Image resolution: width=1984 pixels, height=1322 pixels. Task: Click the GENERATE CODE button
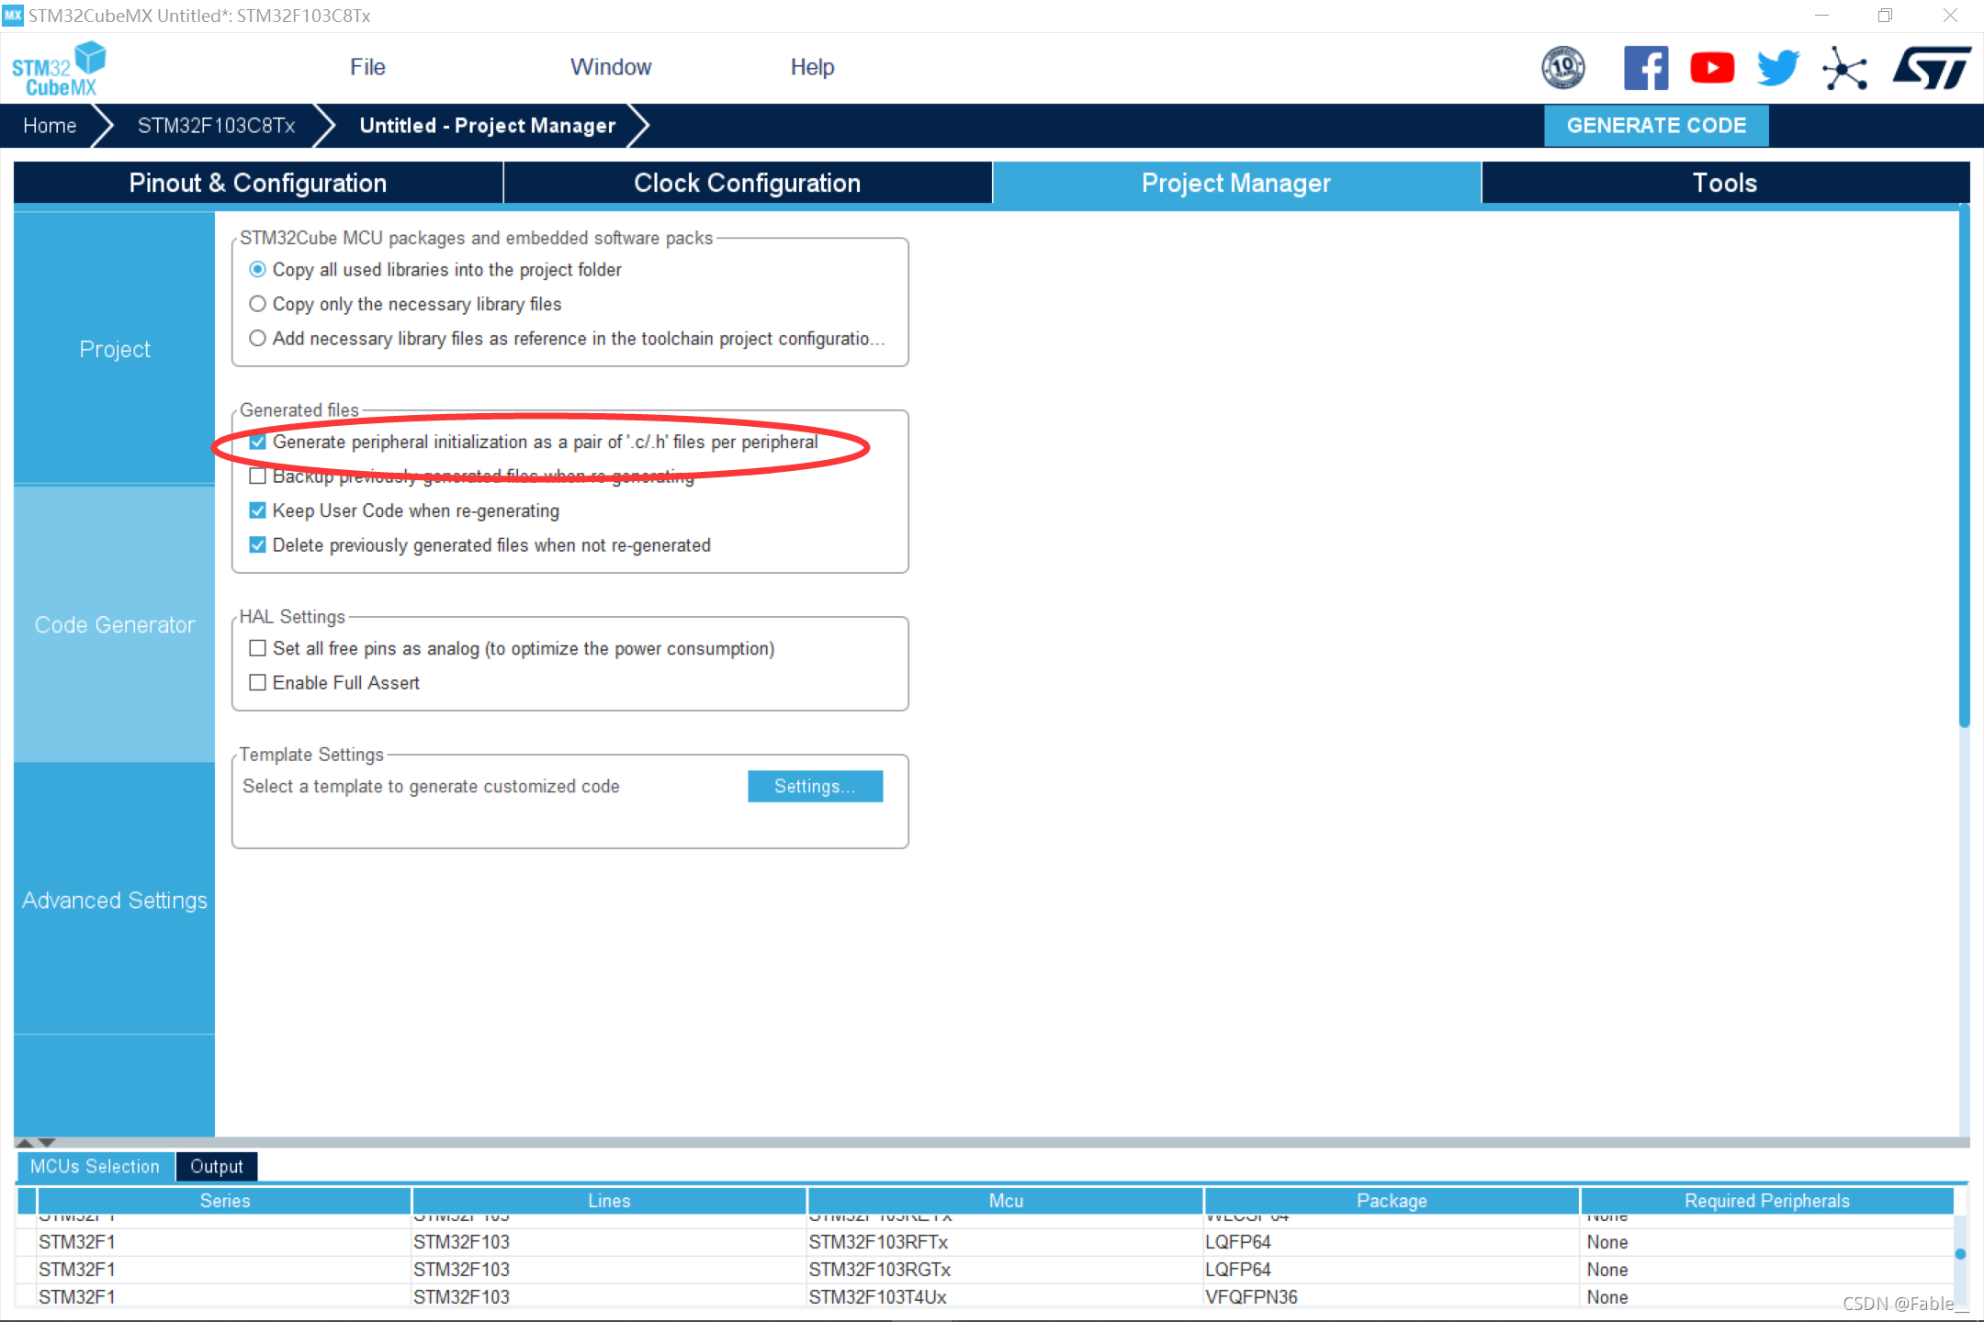[1656, 124]
